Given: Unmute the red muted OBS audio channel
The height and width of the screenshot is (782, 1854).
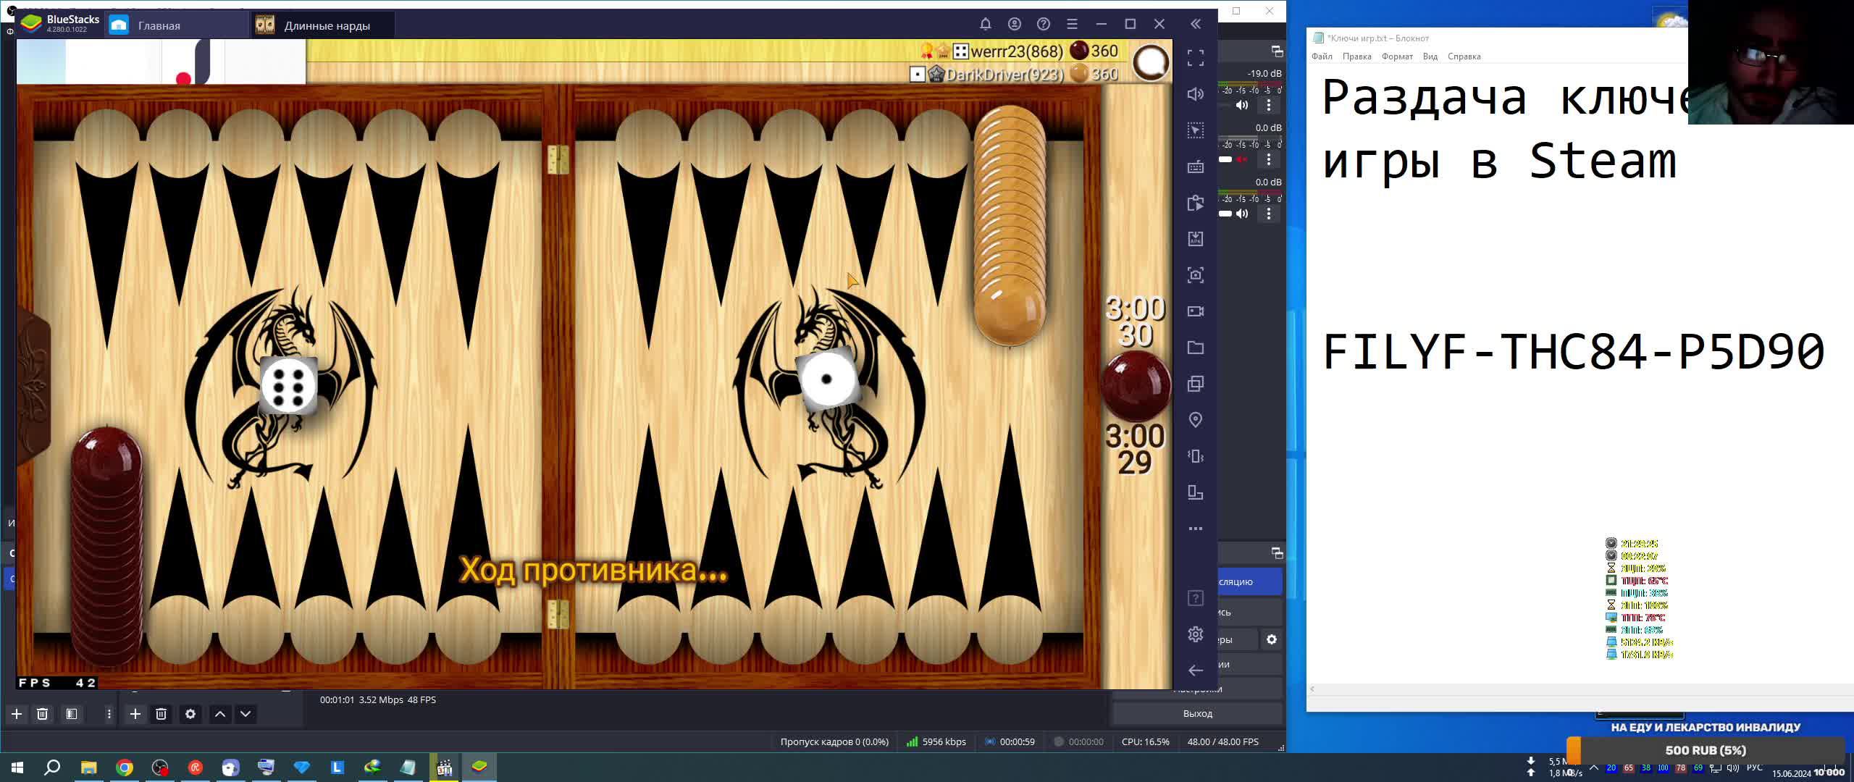Looking at the screenshot, I should [x=1242, y=159].
